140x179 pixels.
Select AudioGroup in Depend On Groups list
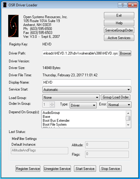tap(51, 113)
